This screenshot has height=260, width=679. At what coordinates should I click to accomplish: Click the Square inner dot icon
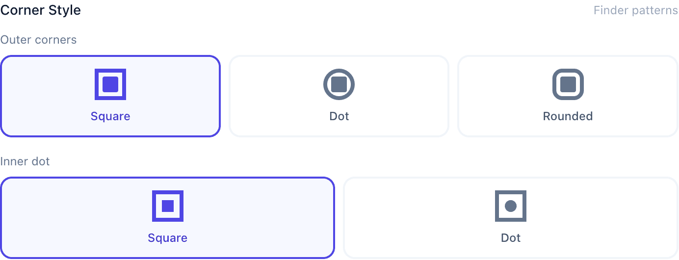(x=168, y=206)
